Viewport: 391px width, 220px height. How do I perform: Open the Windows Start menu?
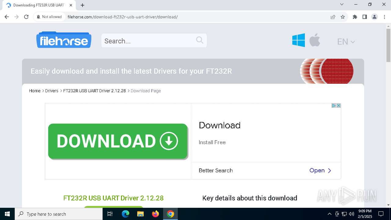7,214
